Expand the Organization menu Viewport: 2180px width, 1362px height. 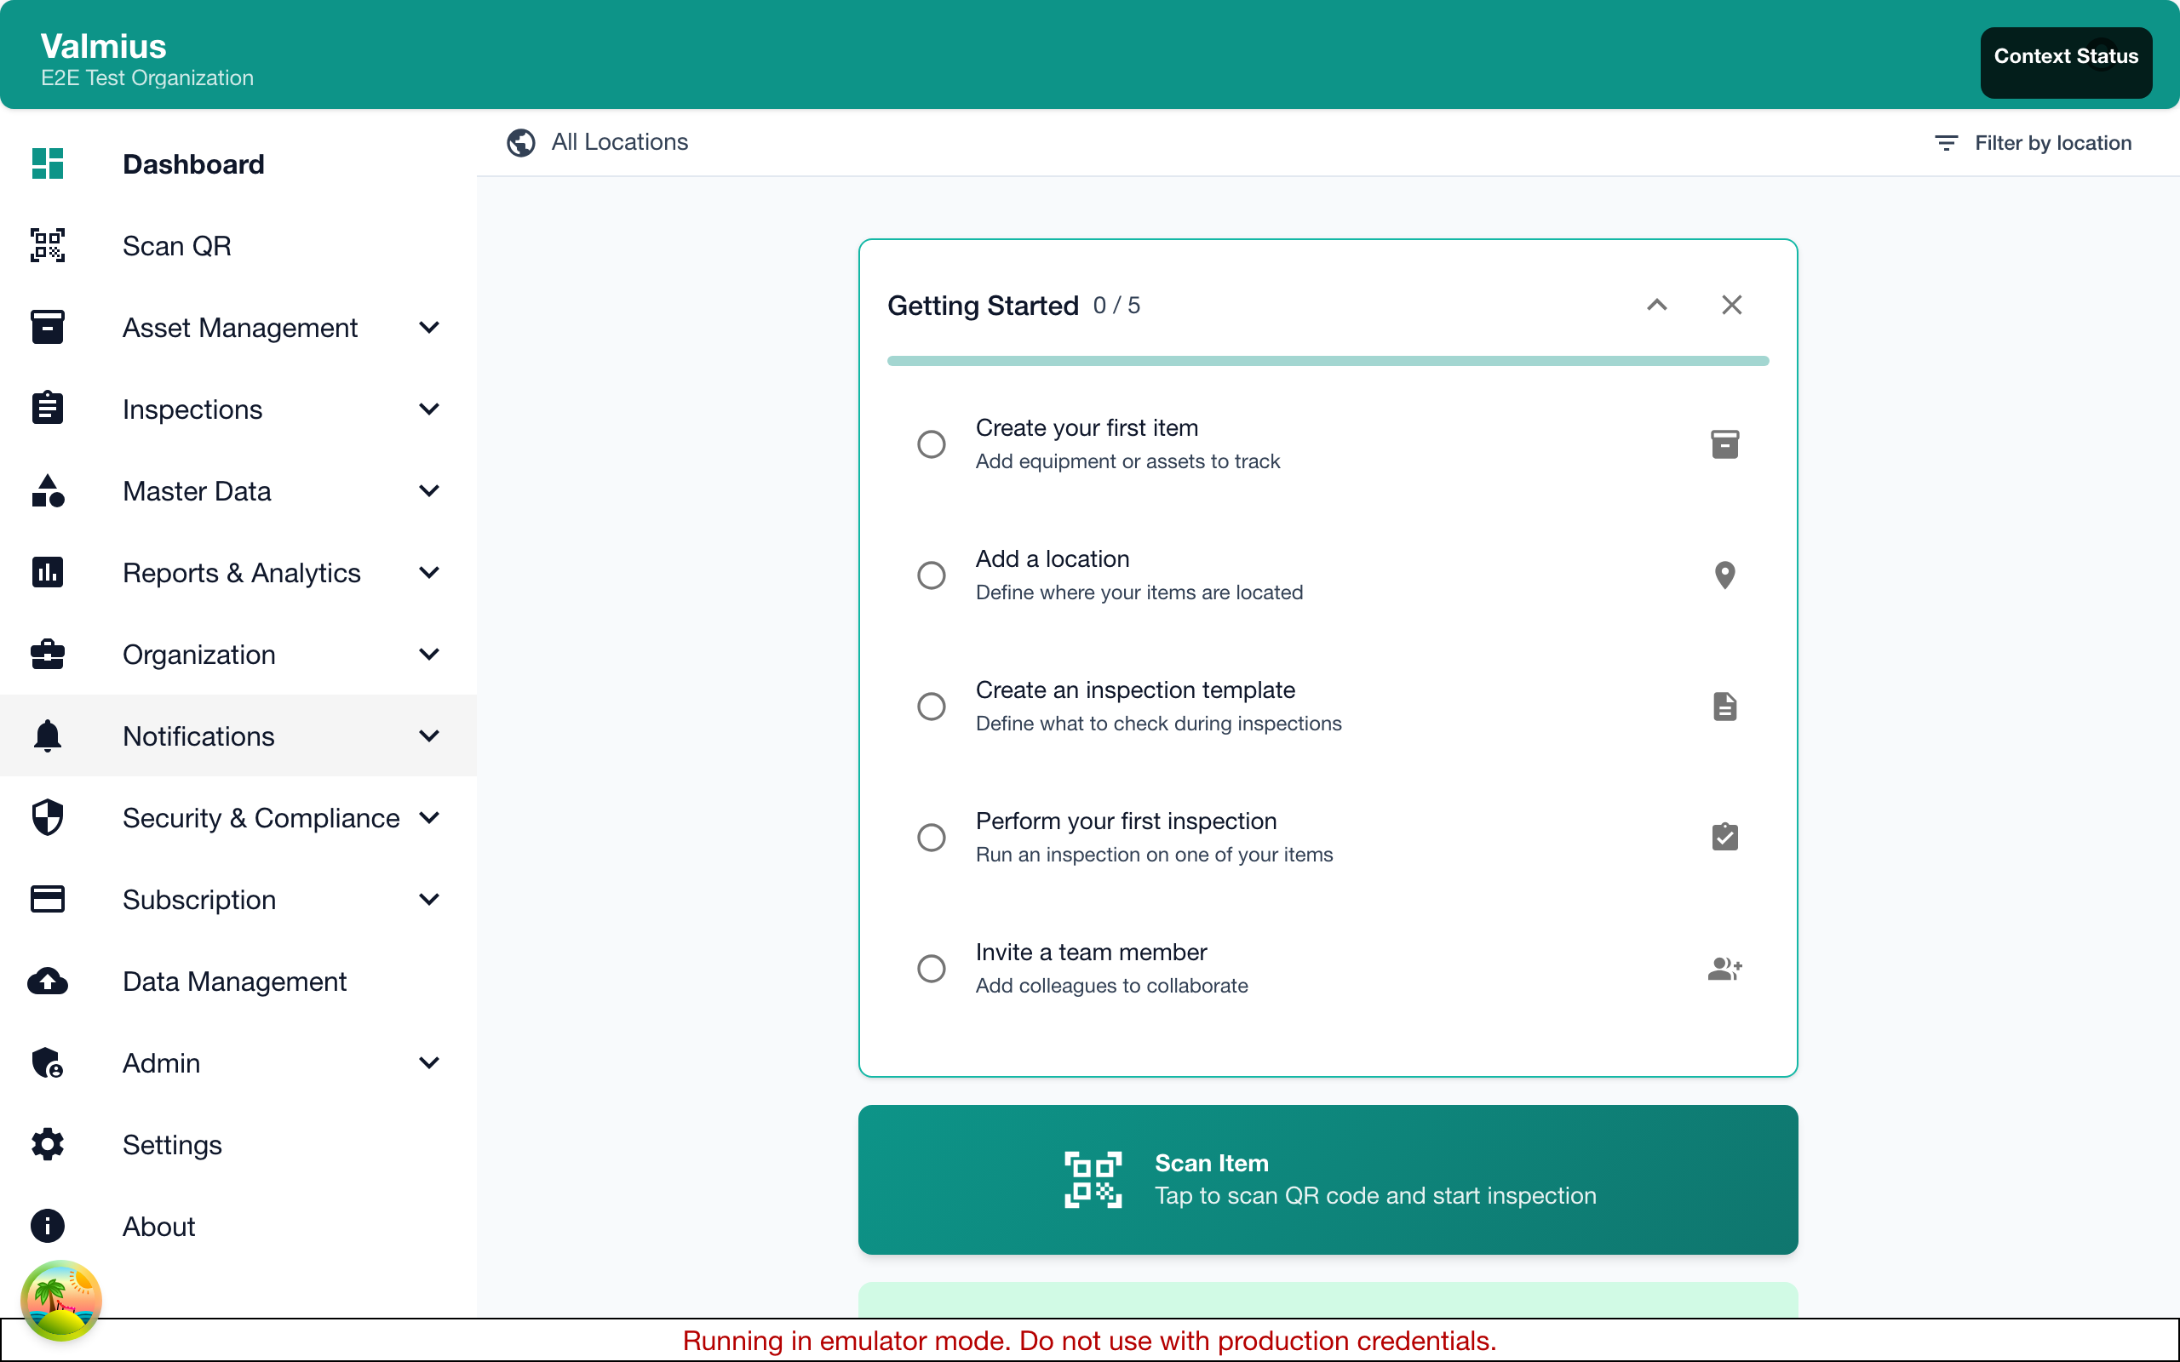(430, 654)
